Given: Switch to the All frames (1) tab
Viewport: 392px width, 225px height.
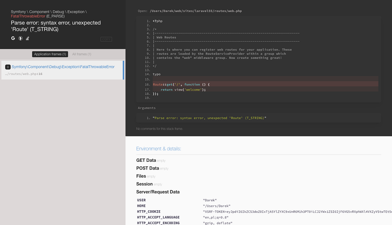Looking at the screenshot, I should point(81,54).
